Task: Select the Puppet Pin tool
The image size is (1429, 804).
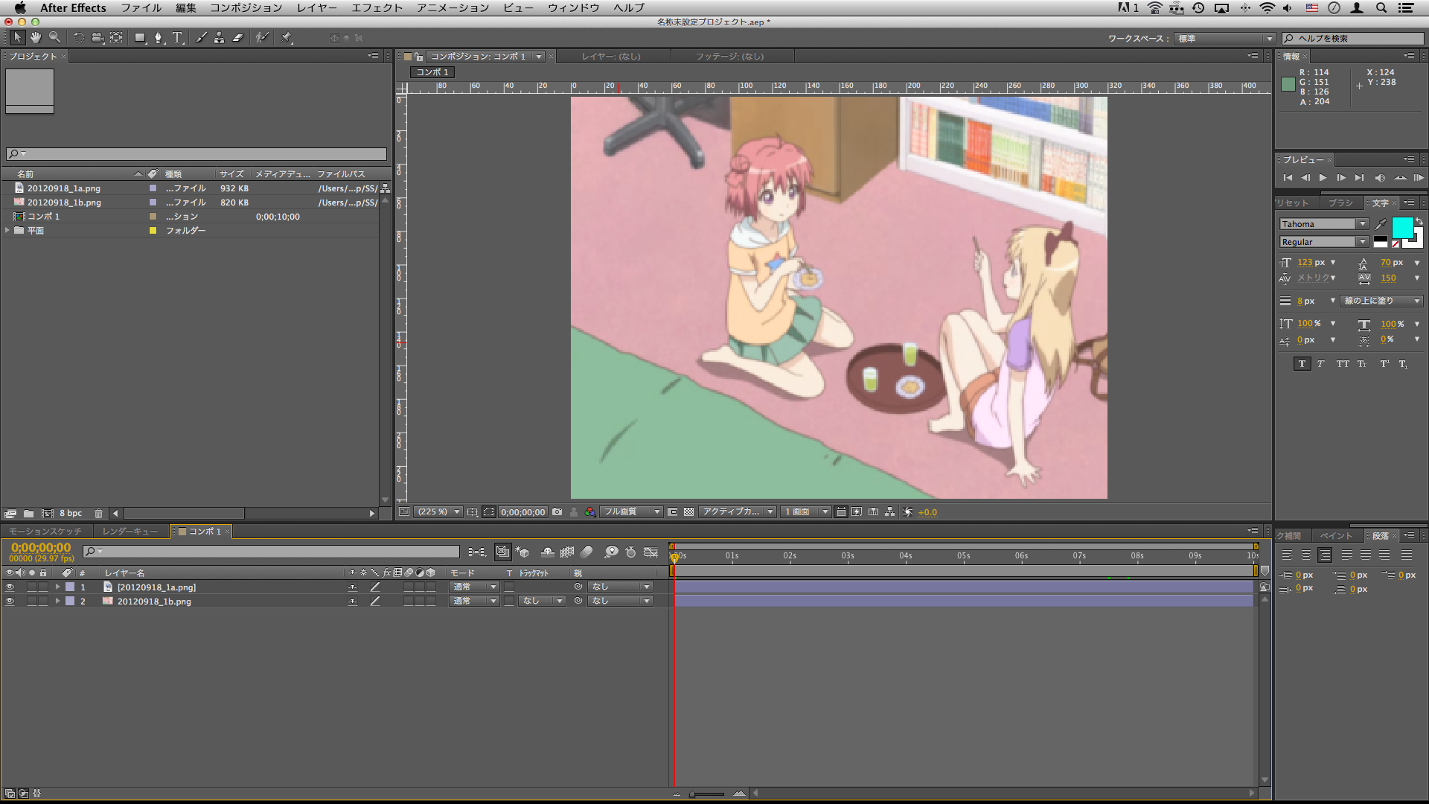Action: [287, 37]
